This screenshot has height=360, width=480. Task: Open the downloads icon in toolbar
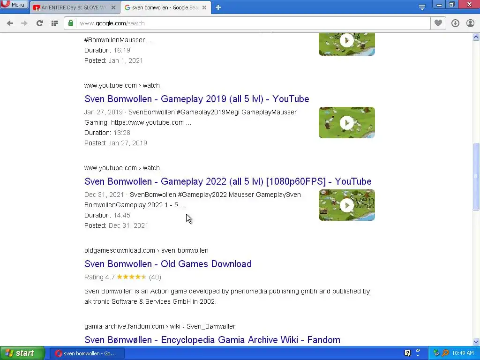(x=455, y=23)
